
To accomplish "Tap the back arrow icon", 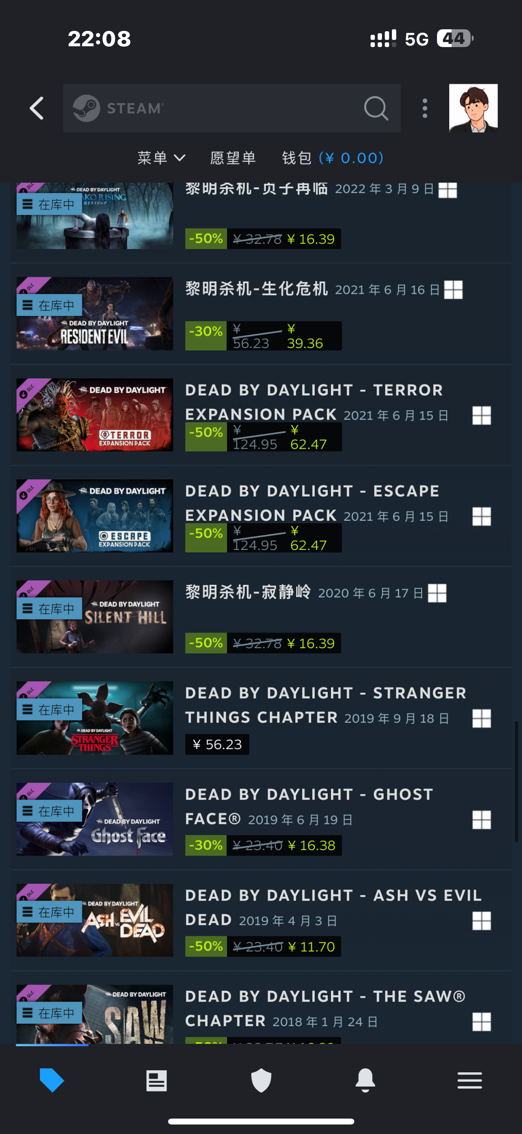I will tap(36, 108).
